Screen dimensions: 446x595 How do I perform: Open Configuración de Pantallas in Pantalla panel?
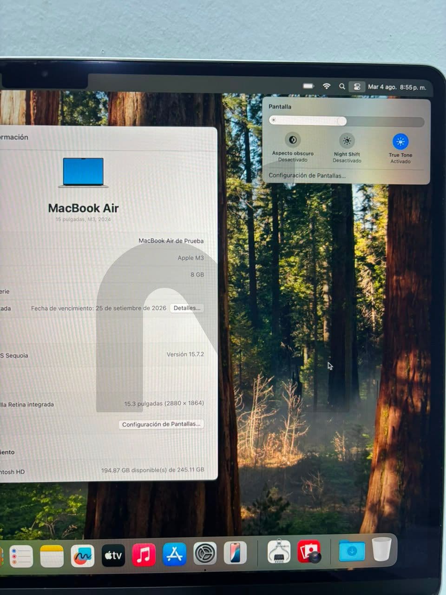point(307,176)
